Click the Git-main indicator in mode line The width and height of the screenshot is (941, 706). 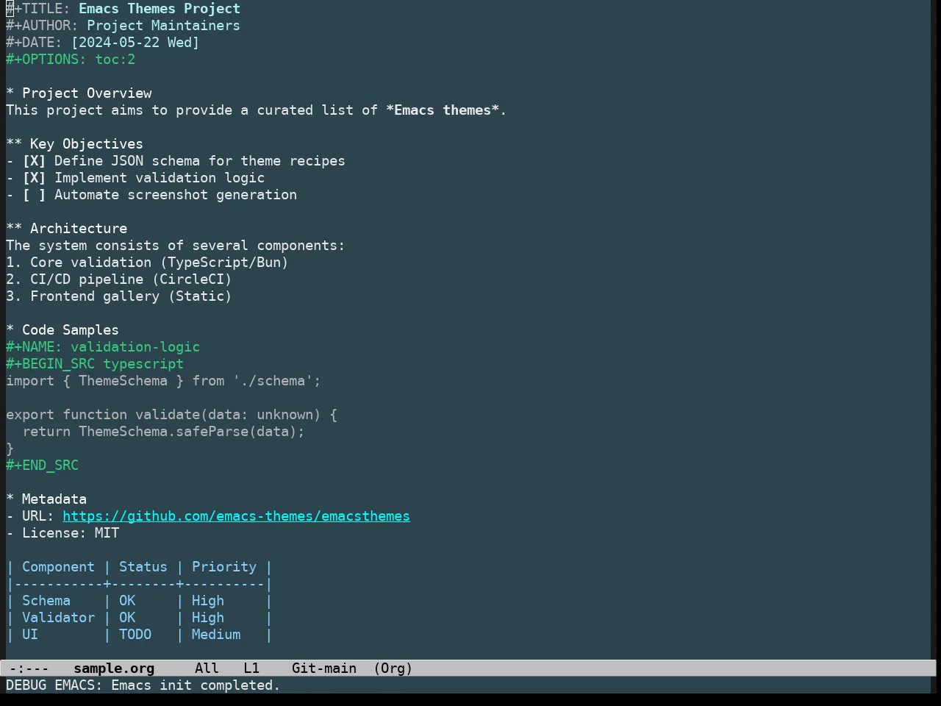[x=324, y=668]
